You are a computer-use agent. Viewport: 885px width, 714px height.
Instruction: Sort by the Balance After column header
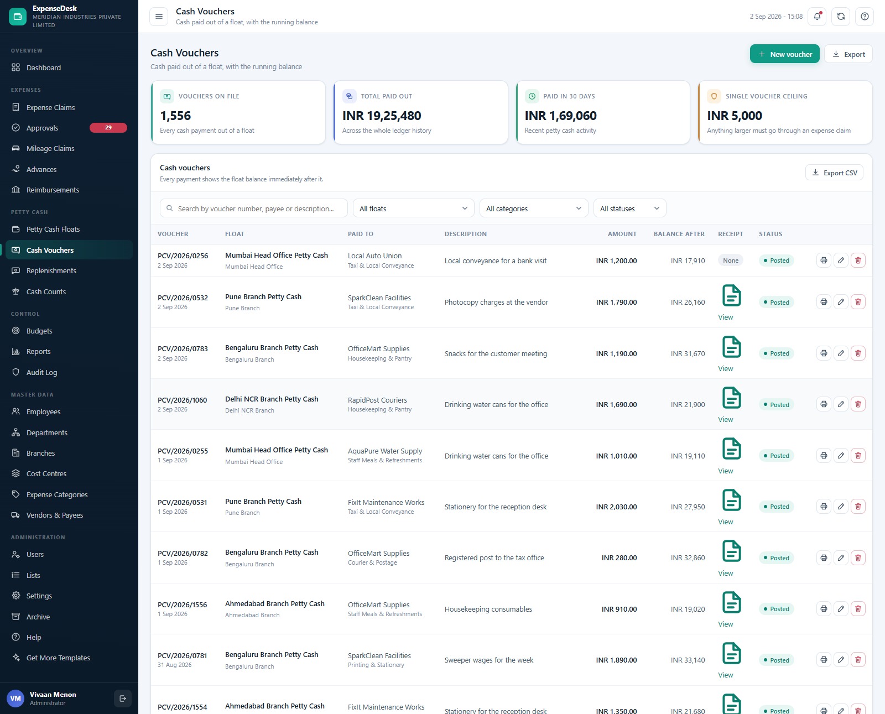coord(679,234)
